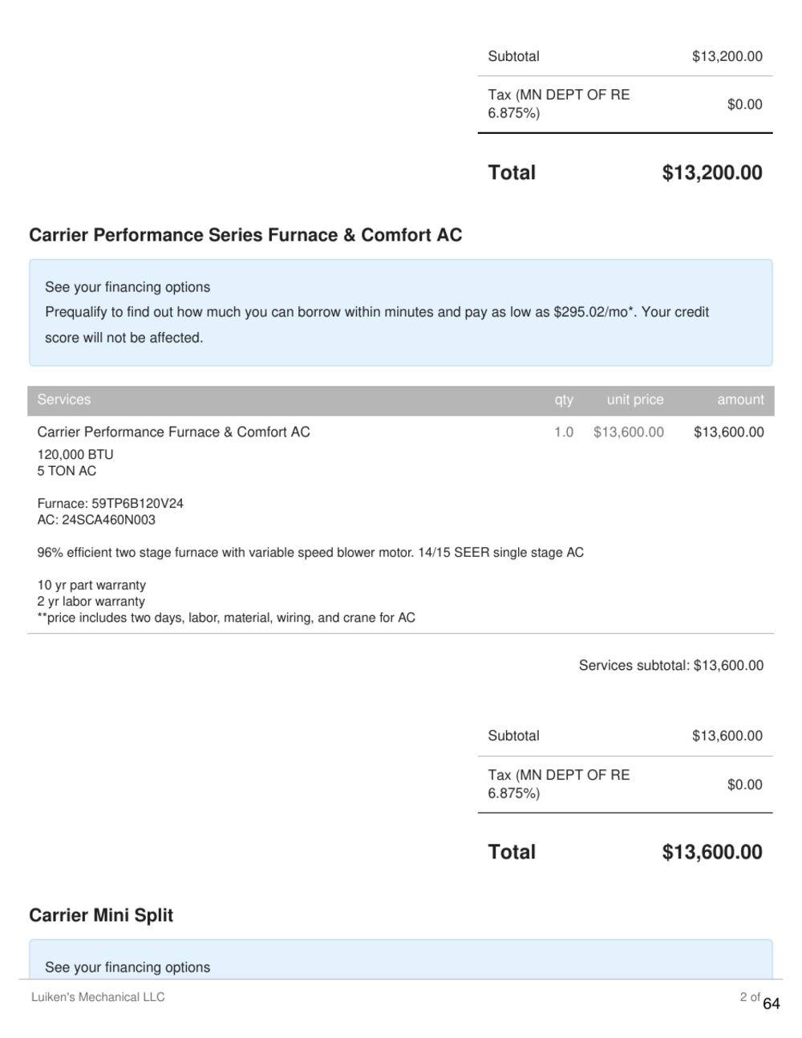Click the Carrier Mini Split heading
This screenshot has width=802, height=1038.
101,915
